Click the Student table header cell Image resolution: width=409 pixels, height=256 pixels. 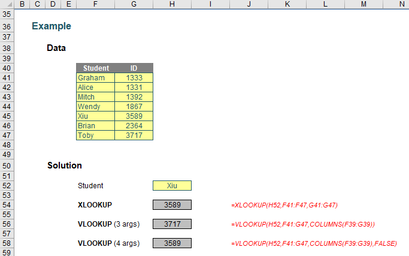pyautogui.click(x=95, y=68)
